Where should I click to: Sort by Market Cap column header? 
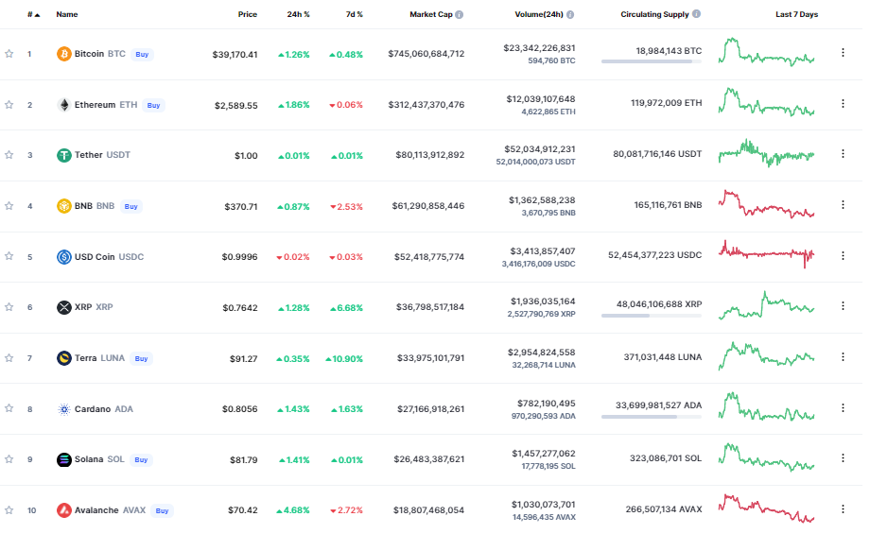(x=431, y=14)
